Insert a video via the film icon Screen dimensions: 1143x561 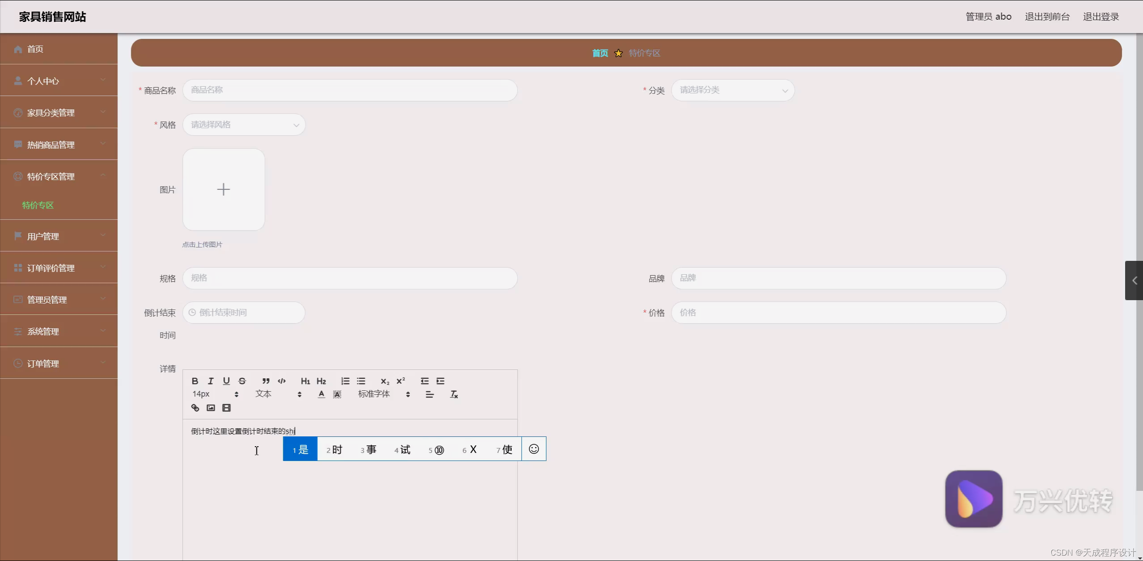pyautogui.click(x=227, y=408)
